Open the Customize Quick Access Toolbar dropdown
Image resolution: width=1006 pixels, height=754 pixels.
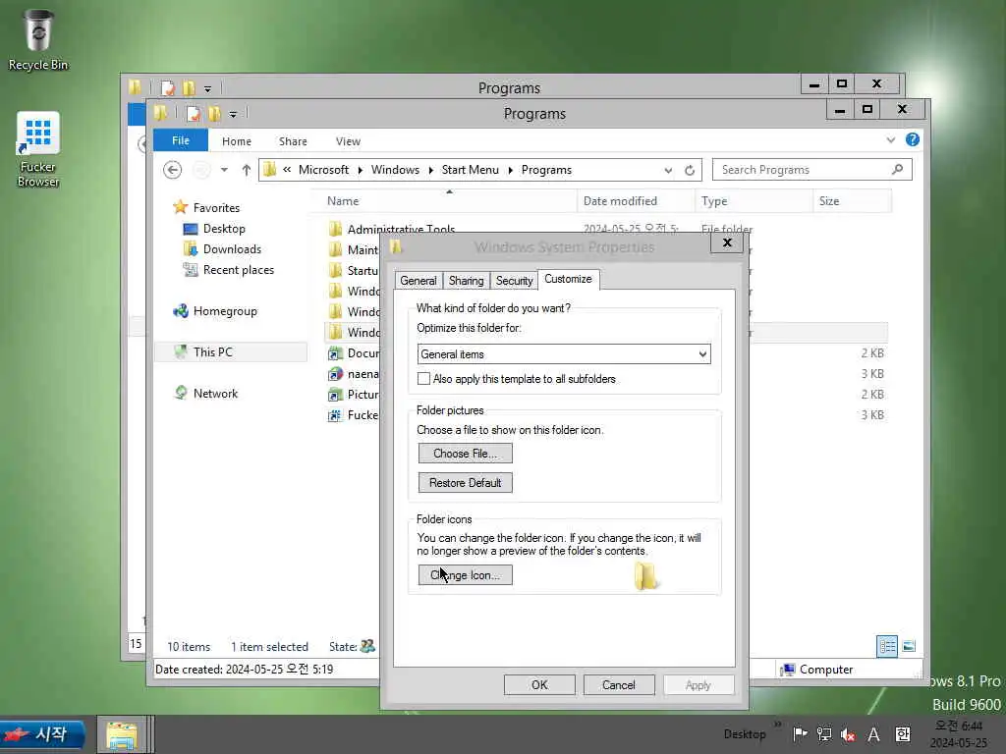(x=233, y=114)
